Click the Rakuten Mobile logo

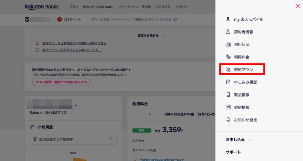[x=41, y=7]
